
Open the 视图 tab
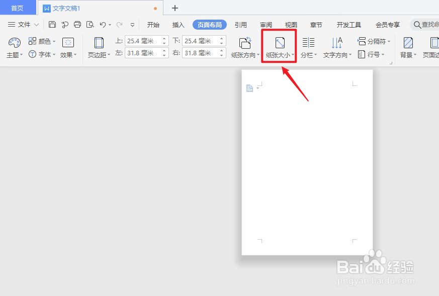[291, 25]
